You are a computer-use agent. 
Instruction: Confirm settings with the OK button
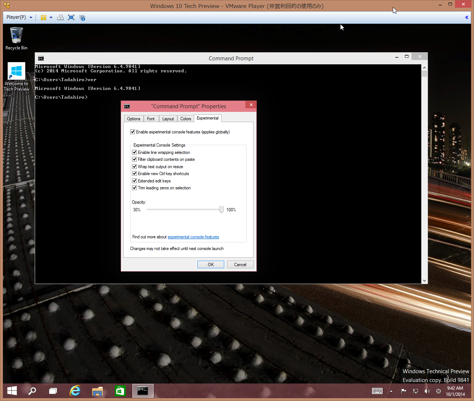click(x=211, y=264)
